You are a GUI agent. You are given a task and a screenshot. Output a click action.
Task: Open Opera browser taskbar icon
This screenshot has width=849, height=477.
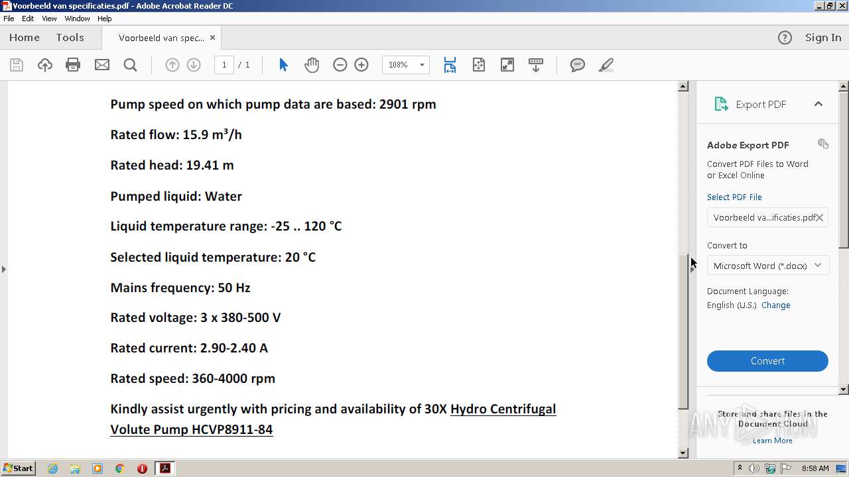tap(142, 468)
